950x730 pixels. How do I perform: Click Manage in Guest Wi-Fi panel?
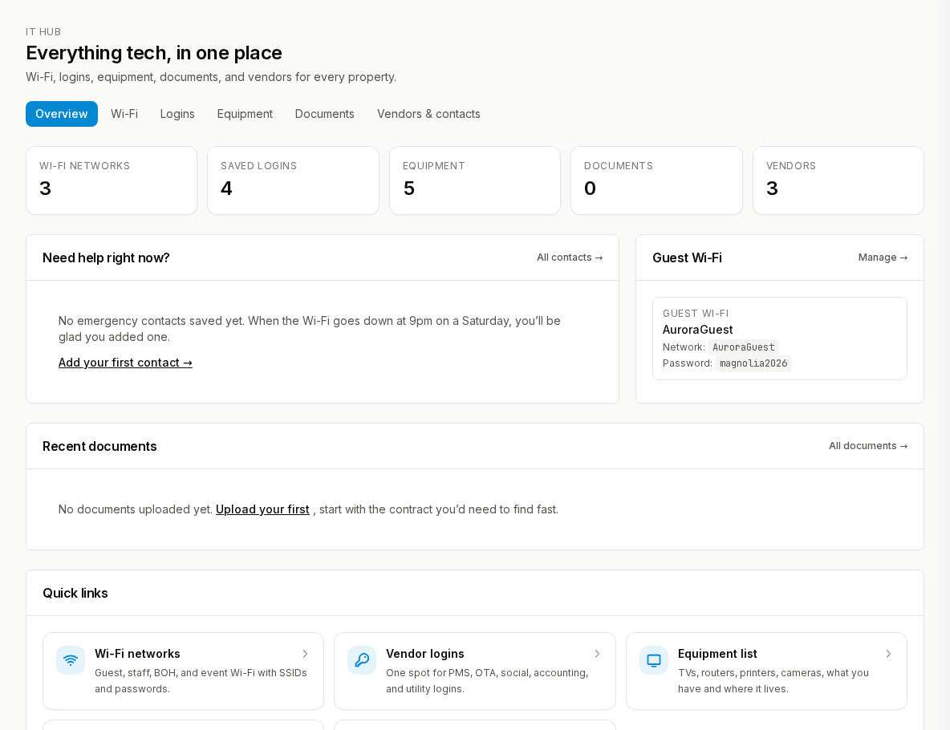[883, 258]
